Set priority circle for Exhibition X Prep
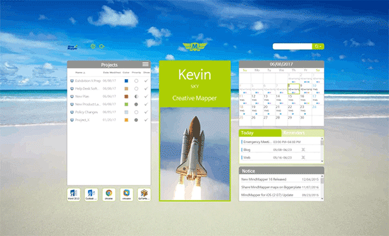 click(136, 81)
